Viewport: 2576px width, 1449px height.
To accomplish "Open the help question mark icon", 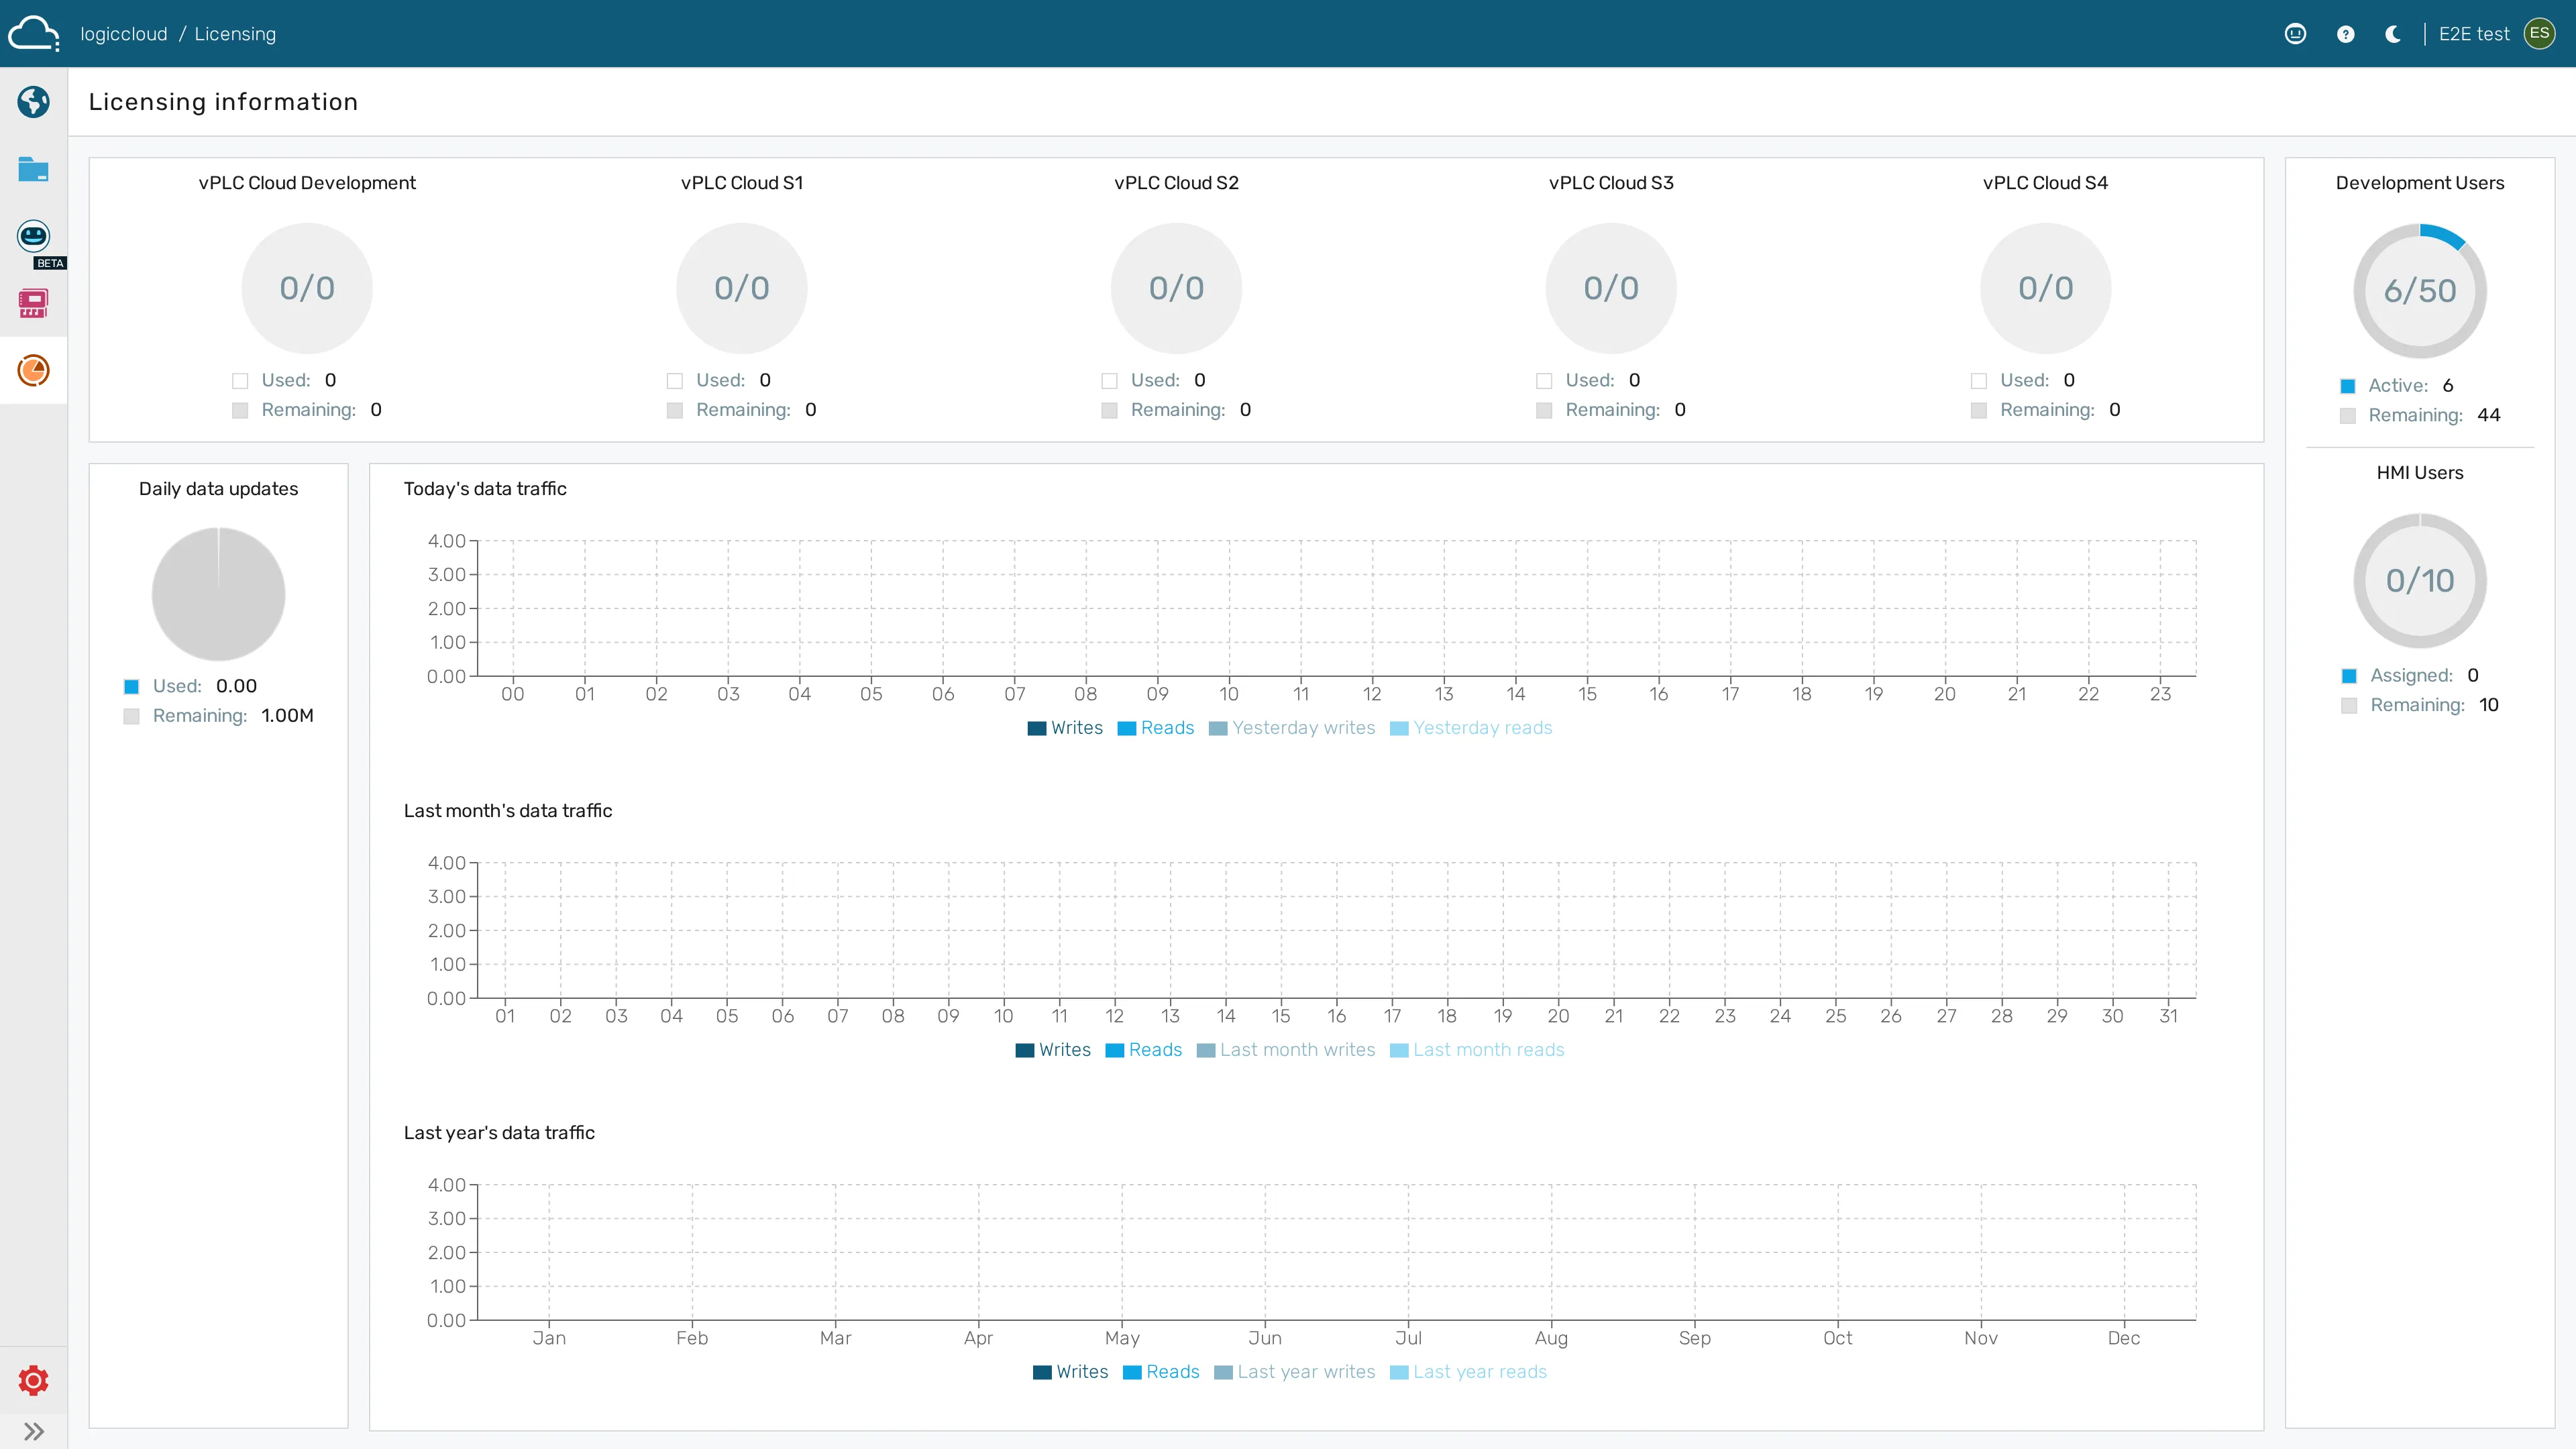I will pos(2345,34).
